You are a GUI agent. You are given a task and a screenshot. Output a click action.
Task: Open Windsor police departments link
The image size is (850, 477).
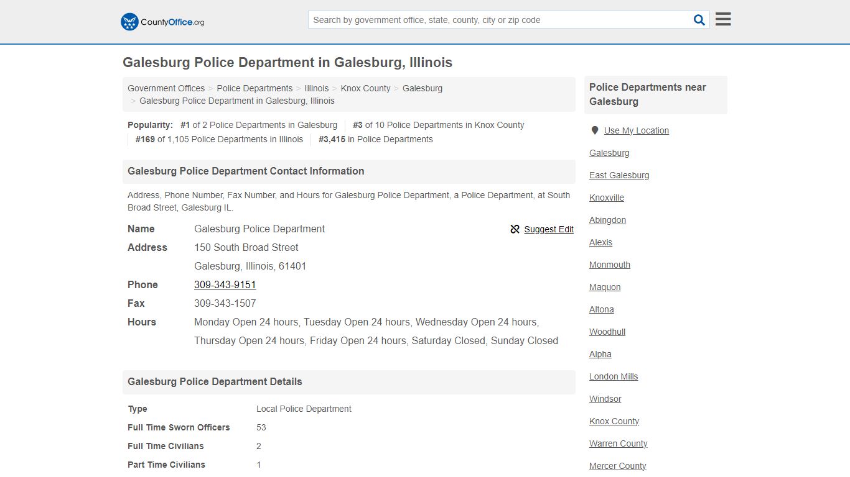605,399
